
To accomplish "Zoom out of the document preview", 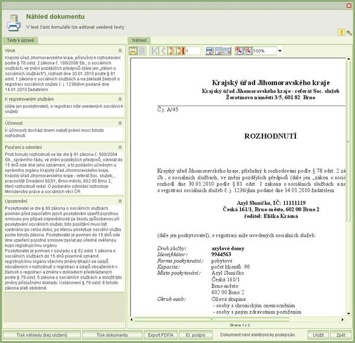I will pyautogui.click(x=247, y=51).
